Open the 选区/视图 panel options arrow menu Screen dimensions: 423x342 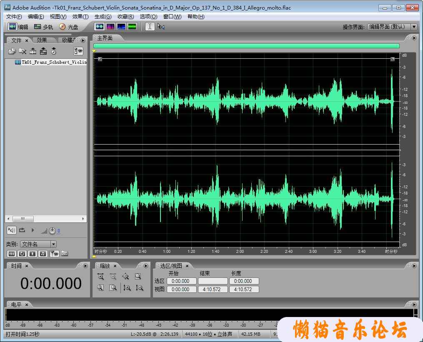point(414,266)
